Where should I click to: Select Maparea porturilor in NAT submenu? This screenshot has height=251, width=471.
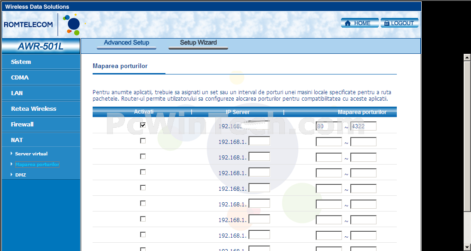(37, 164)
